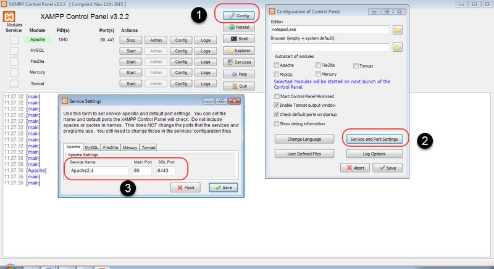Select the Apache module name label
Screen dimensions: 494x269
38,39
